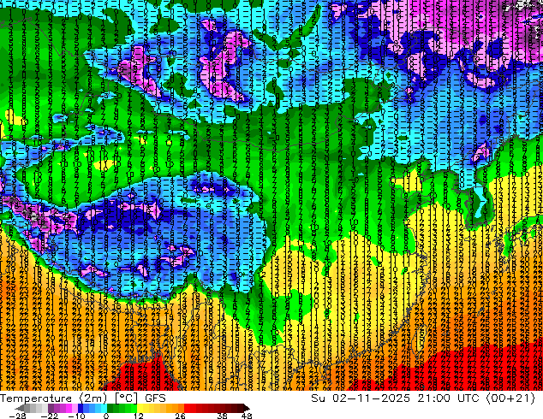The image size is (543, 419).
Task: Click the 'Temperature (2m)' title text
Action: point(53,398)
